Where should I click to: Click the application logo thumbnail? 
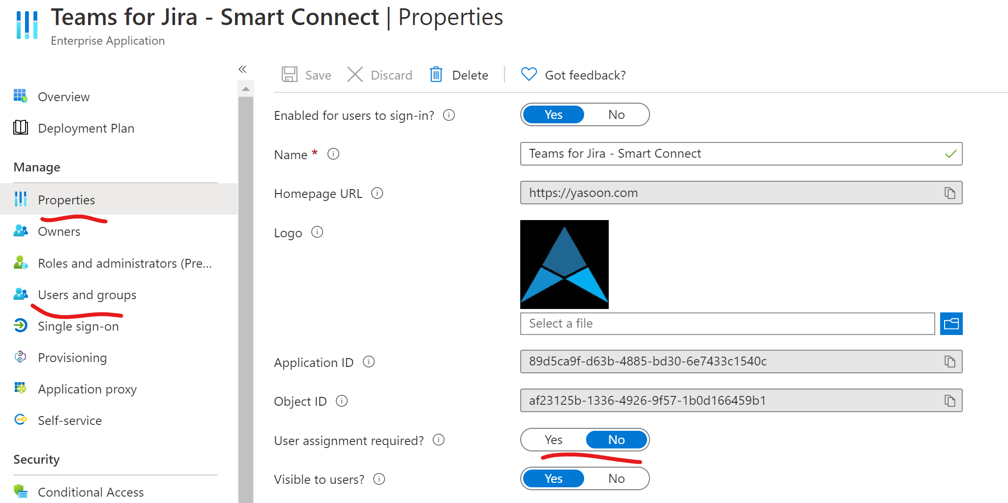[x=564, y=264]
